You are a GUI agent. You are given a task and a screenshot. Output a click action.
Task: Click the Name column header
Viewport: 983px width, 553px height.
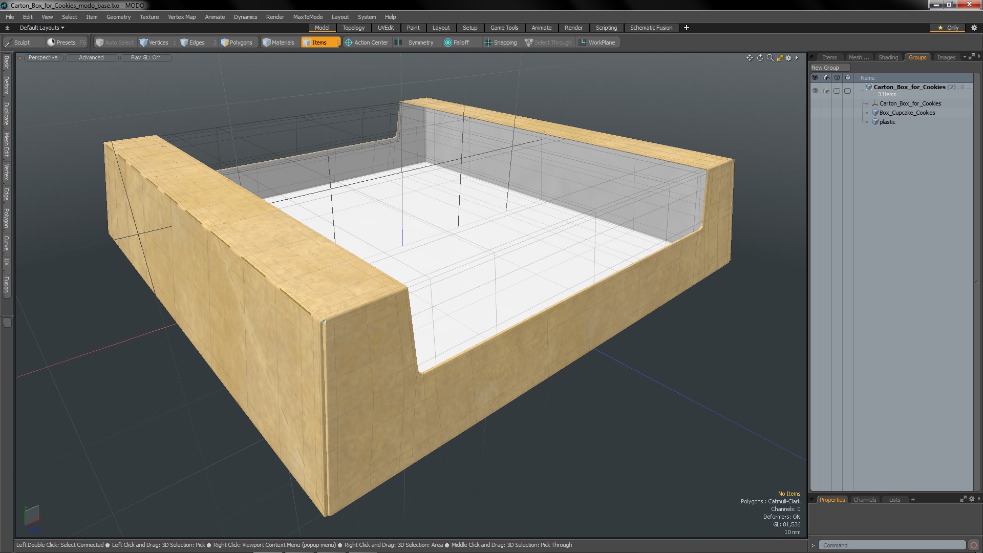pos(867,78)
